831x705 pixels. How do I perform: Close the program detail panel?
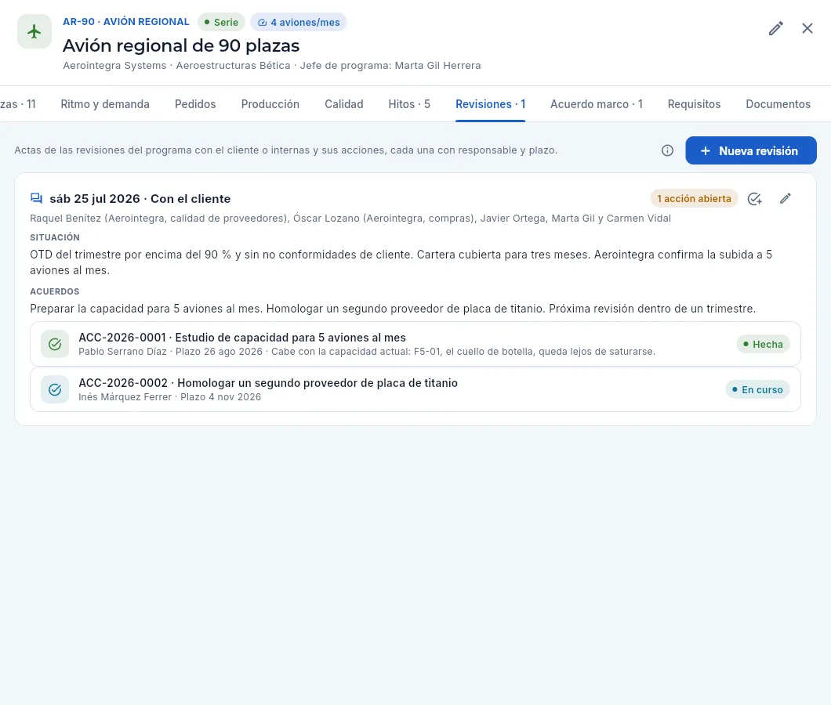coord(807,29)
